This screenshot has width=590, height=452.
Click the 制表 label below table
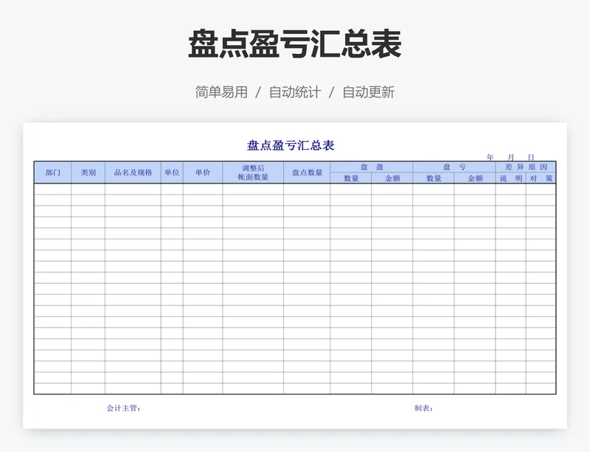[423, 408]
